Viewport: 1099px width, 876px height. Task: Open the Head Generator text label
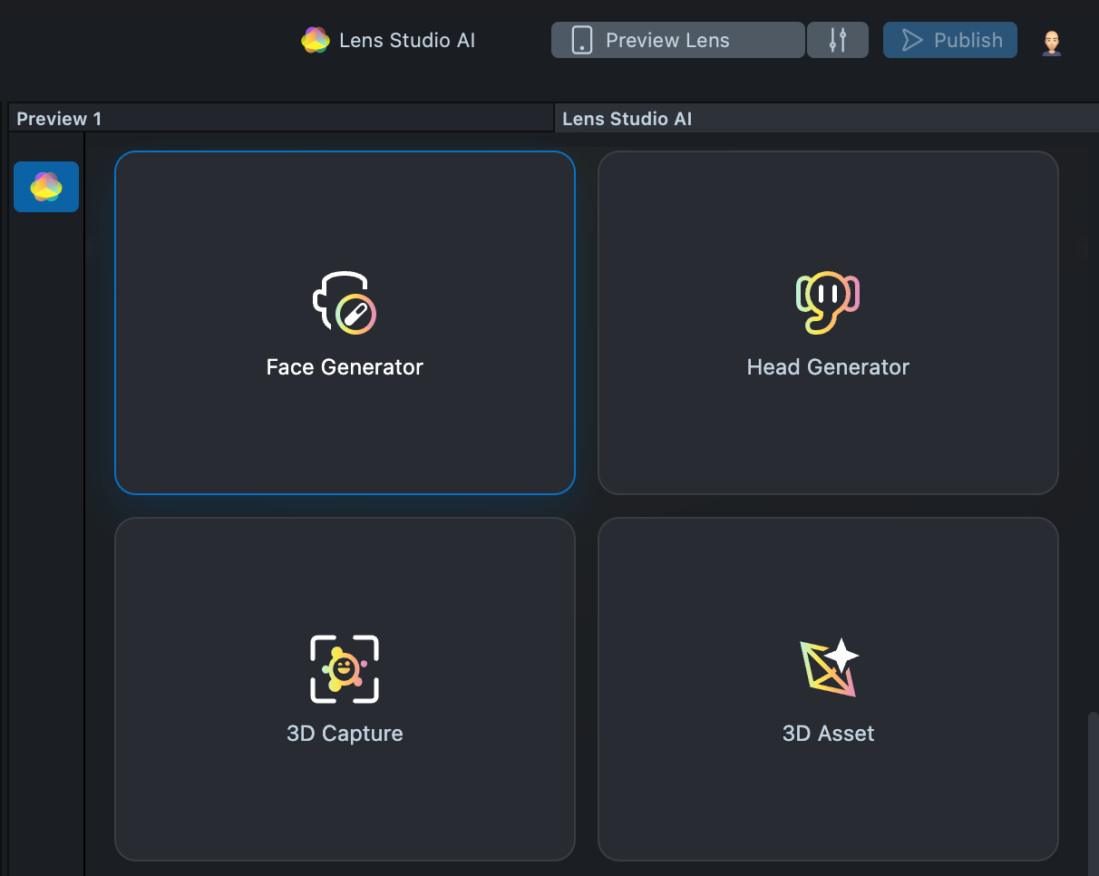click(828, 367)
